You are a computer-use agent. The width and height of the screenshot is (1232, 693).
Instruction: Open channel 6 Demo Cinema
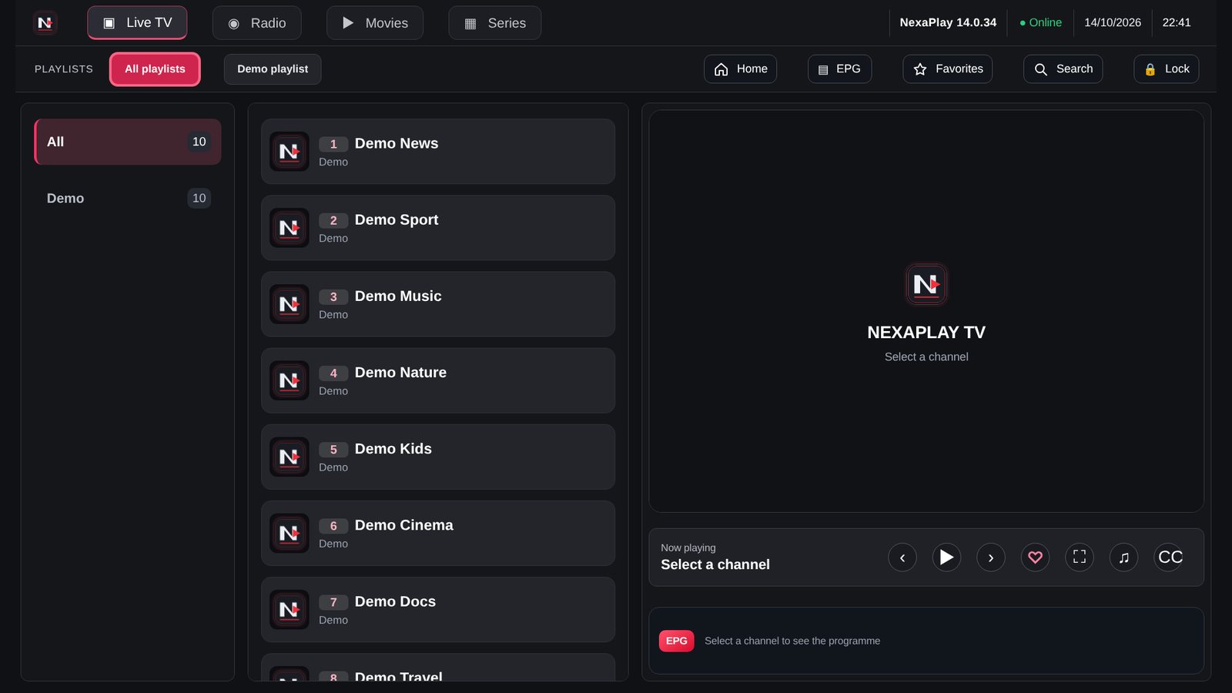tap(438, 533)
